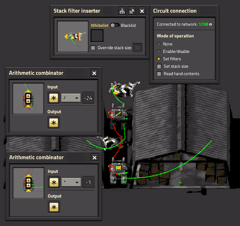Open circuit network icon in Stack filter inserter
240x226 pixels.
click(122, 11)
